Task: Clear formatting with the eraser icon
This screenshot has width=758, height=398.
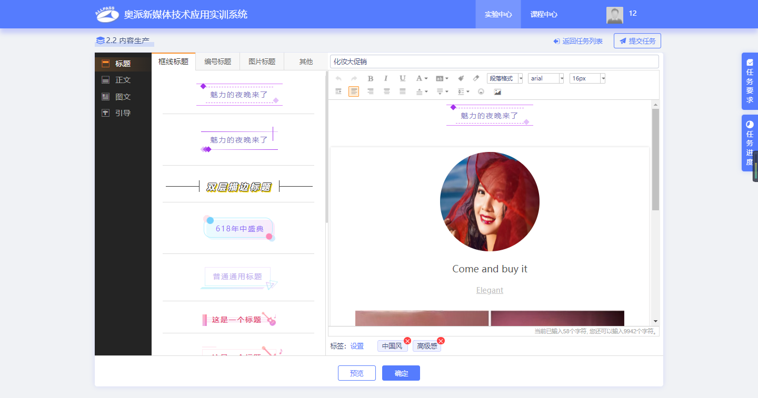Action: [x=476, y=78]
